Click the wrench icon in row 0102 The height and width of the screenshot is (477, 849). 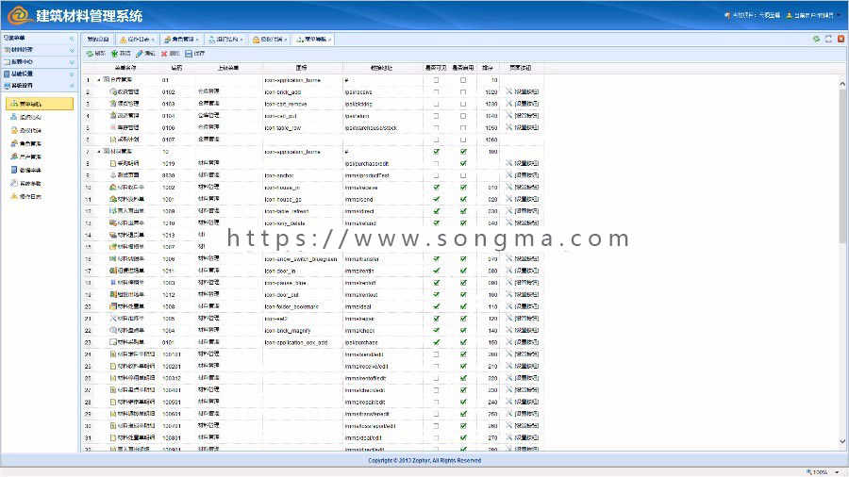[x=509, y=92]
